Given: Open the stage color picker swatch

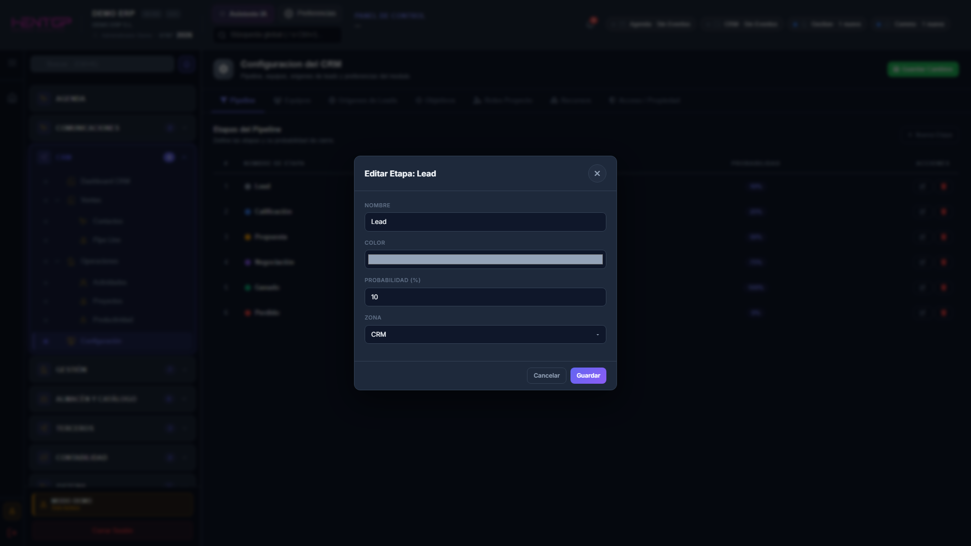Looking at the screenshot, I should 485,259.
